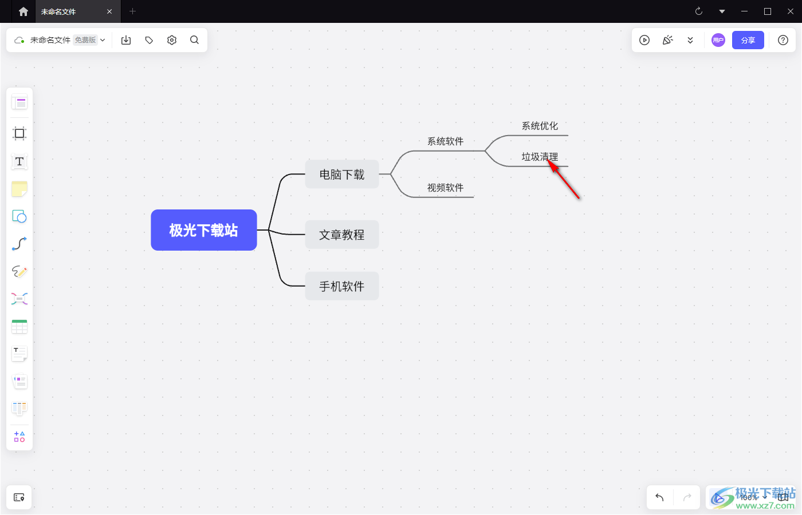
Task: Click the cloud sync status icon
Action: tap(19, 40)
